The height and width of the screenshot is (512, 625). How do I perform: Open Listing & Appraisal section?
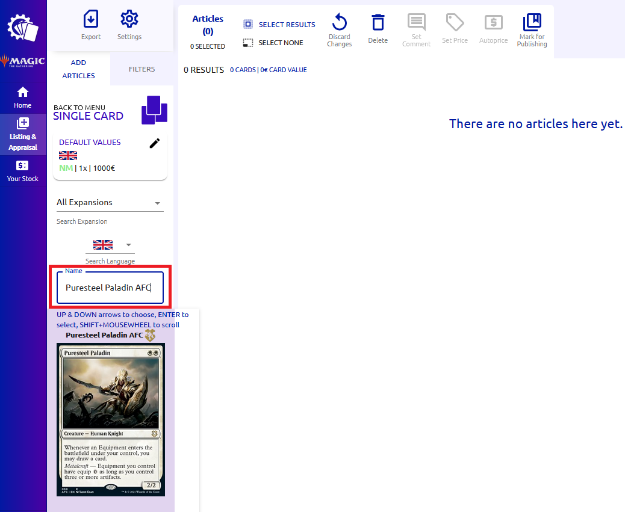23,134
